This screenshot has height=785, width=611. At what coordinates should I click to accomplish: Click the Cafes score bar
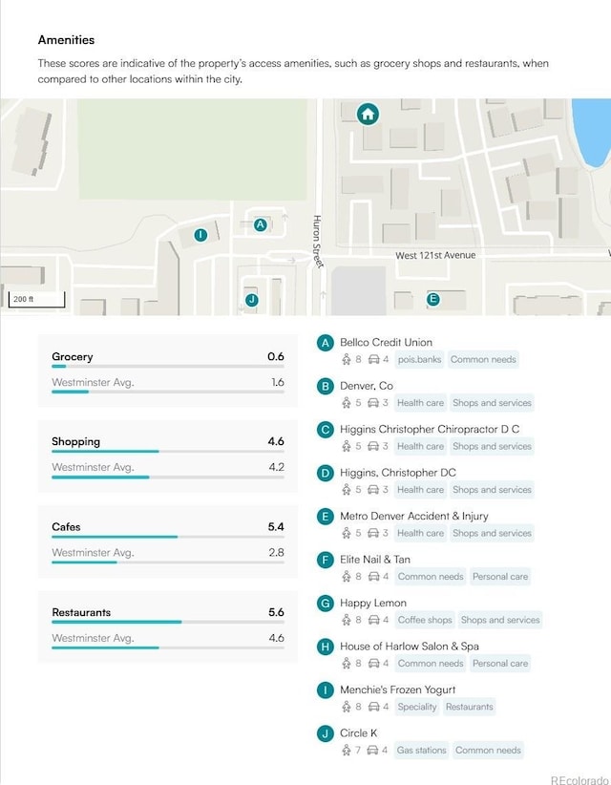click(168, 537)
